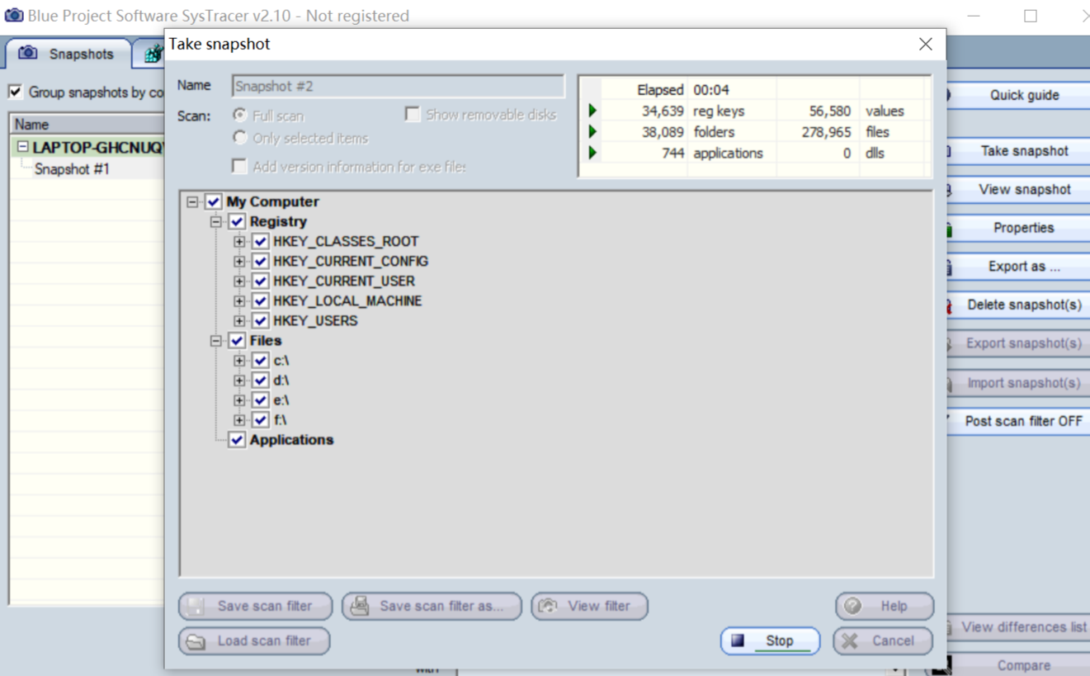1090x676 pixels.
Task: Select Snapshot #1 in the snapshot list
Action: (72, 169)
